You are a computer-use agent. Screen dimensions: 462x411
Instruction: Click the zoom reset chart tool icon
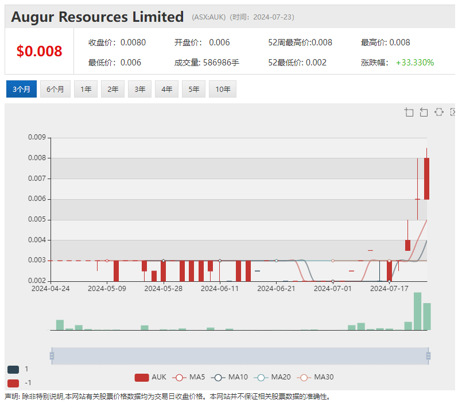[424, 112]
